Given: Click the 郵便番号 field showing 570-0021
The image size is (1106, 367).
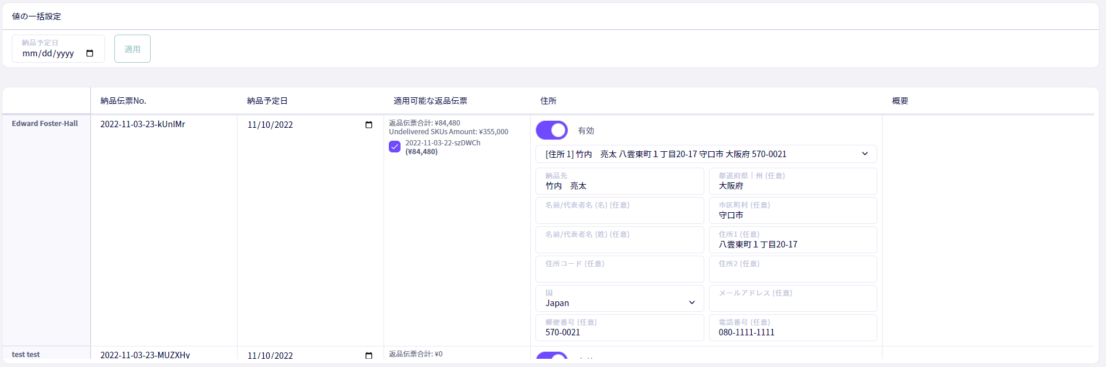Looking at the screenshot, I should [620, 328].
